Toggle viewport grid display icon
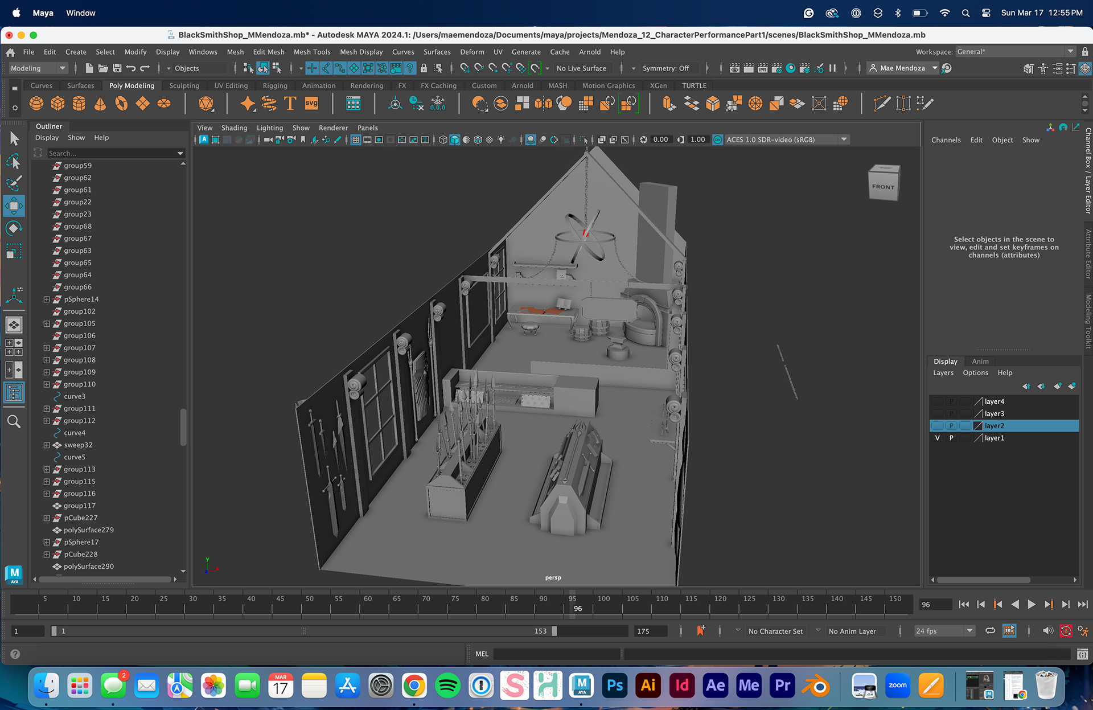Image resolution: width=1093 pixels, height=710 pixels. point(355,139)
